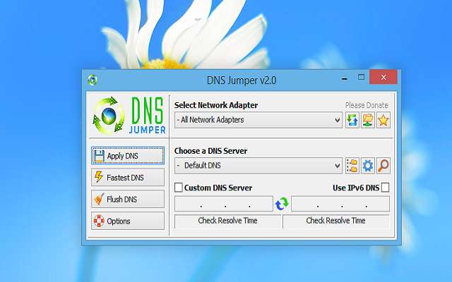Click the Please Donate link
This screenshot has width=452, height=282.
coord(367,105)
